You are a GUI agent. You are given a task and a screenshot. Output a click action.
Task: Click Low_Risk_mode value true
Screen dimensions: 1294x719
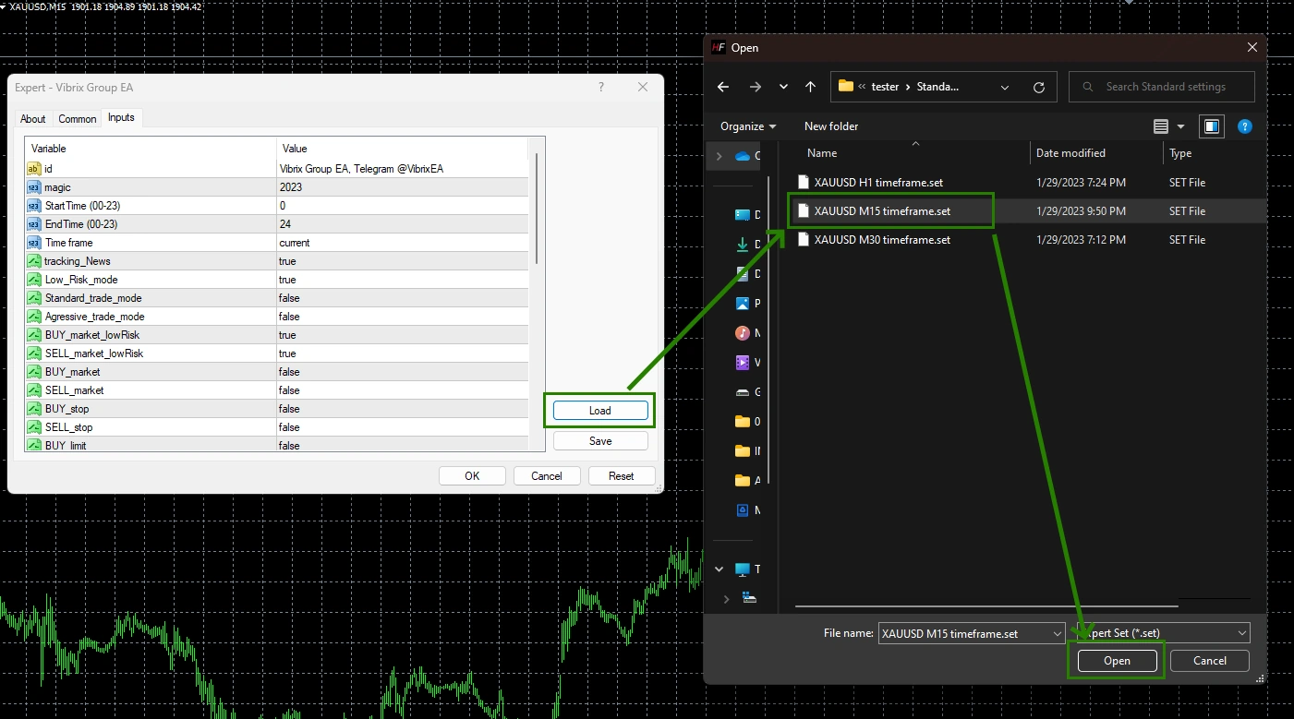[287, 280]
